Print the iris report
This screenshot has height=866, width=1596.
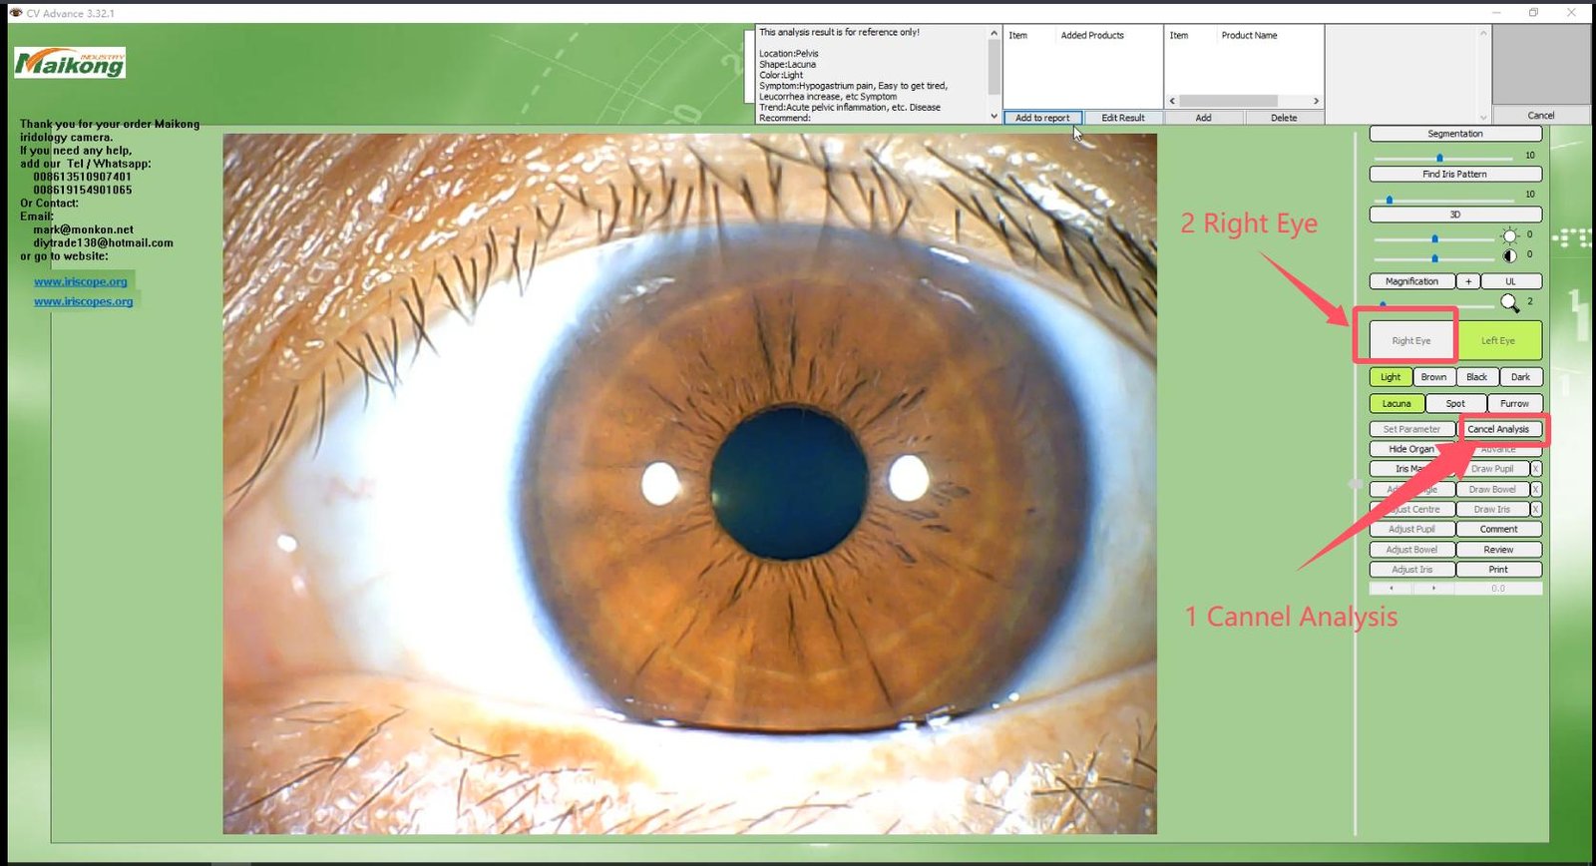pos(1498,570)
